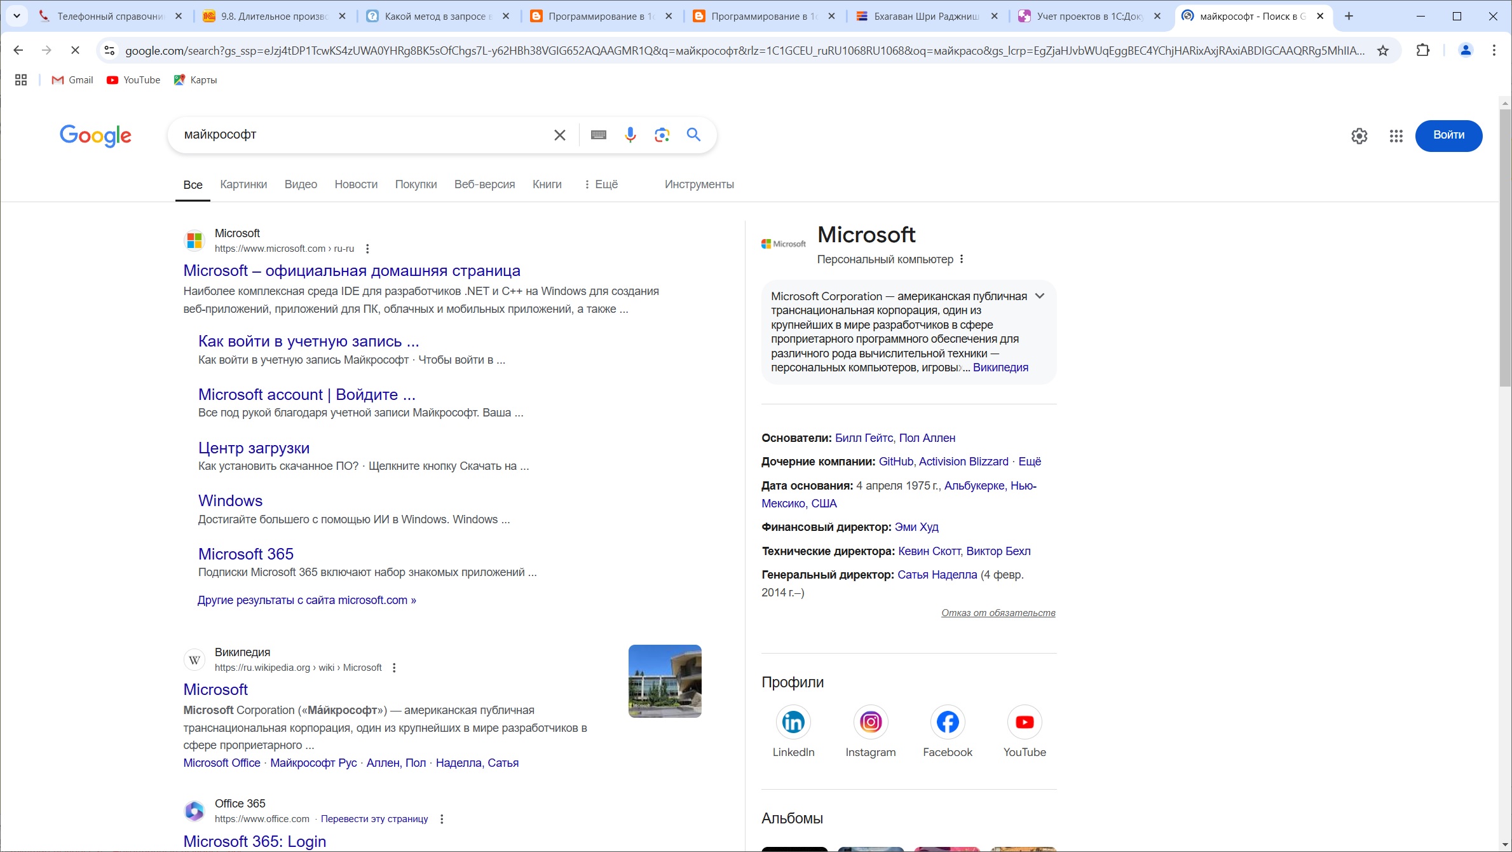Go to the Google logo homepage
The width and height of the screenshot is (1512, 852).
95,135
